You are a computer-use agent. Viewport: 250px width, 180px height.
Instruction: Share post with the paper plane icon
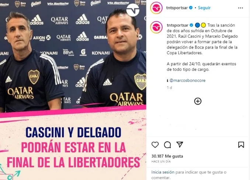point(180,145)
